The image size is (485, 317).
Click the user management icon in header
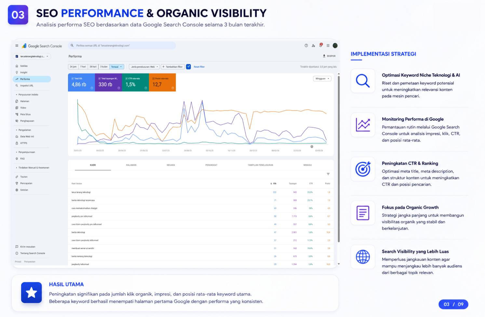(x=313, y=46)
